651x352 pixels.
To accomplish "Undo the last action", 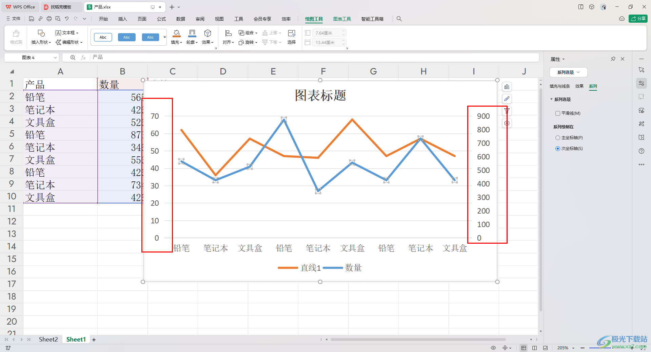I will pyautogui.click(x=67, y=19).
